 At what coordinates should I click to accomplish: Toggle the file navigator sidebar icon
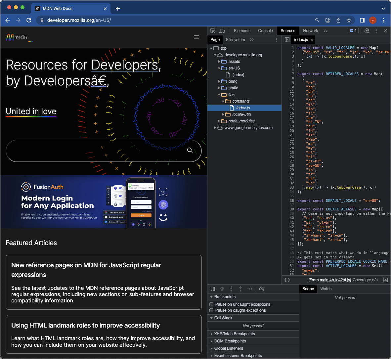[x=287, y=40]
